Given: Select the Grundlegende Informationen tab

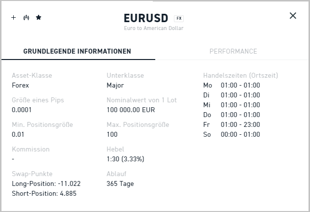Looking at the screenshot, I should 77,51.
